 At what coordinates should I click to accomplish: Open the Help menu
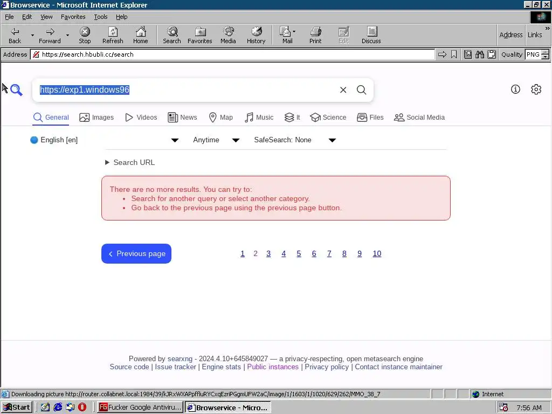121,17
